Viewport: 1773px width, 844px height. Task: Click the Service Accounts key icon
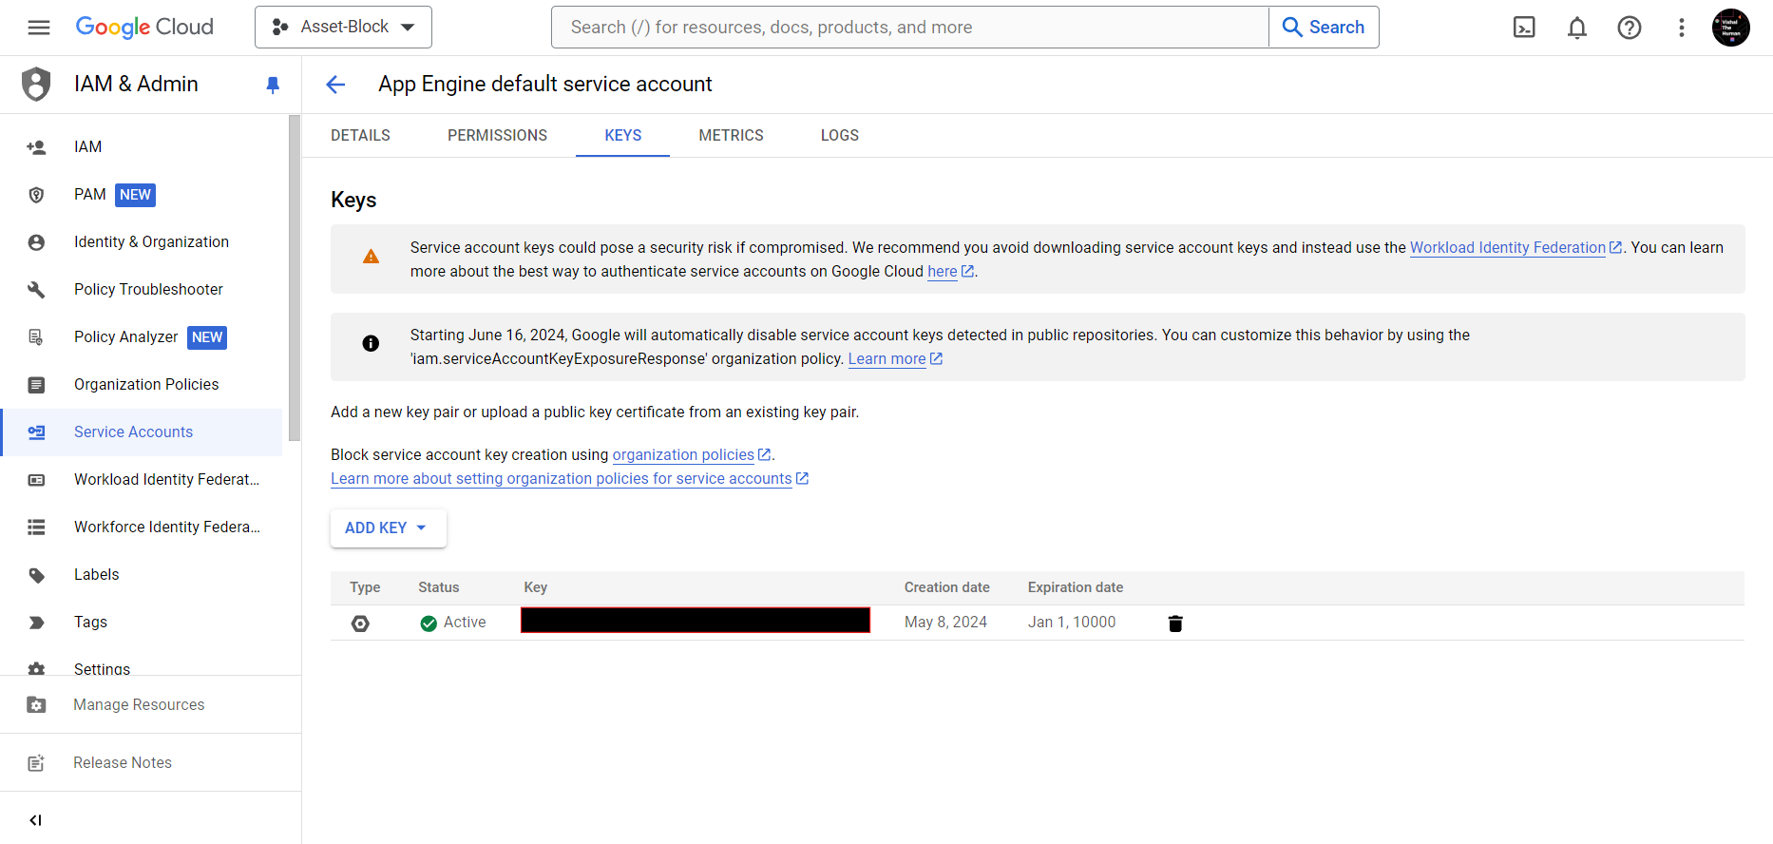click(36, 432)
